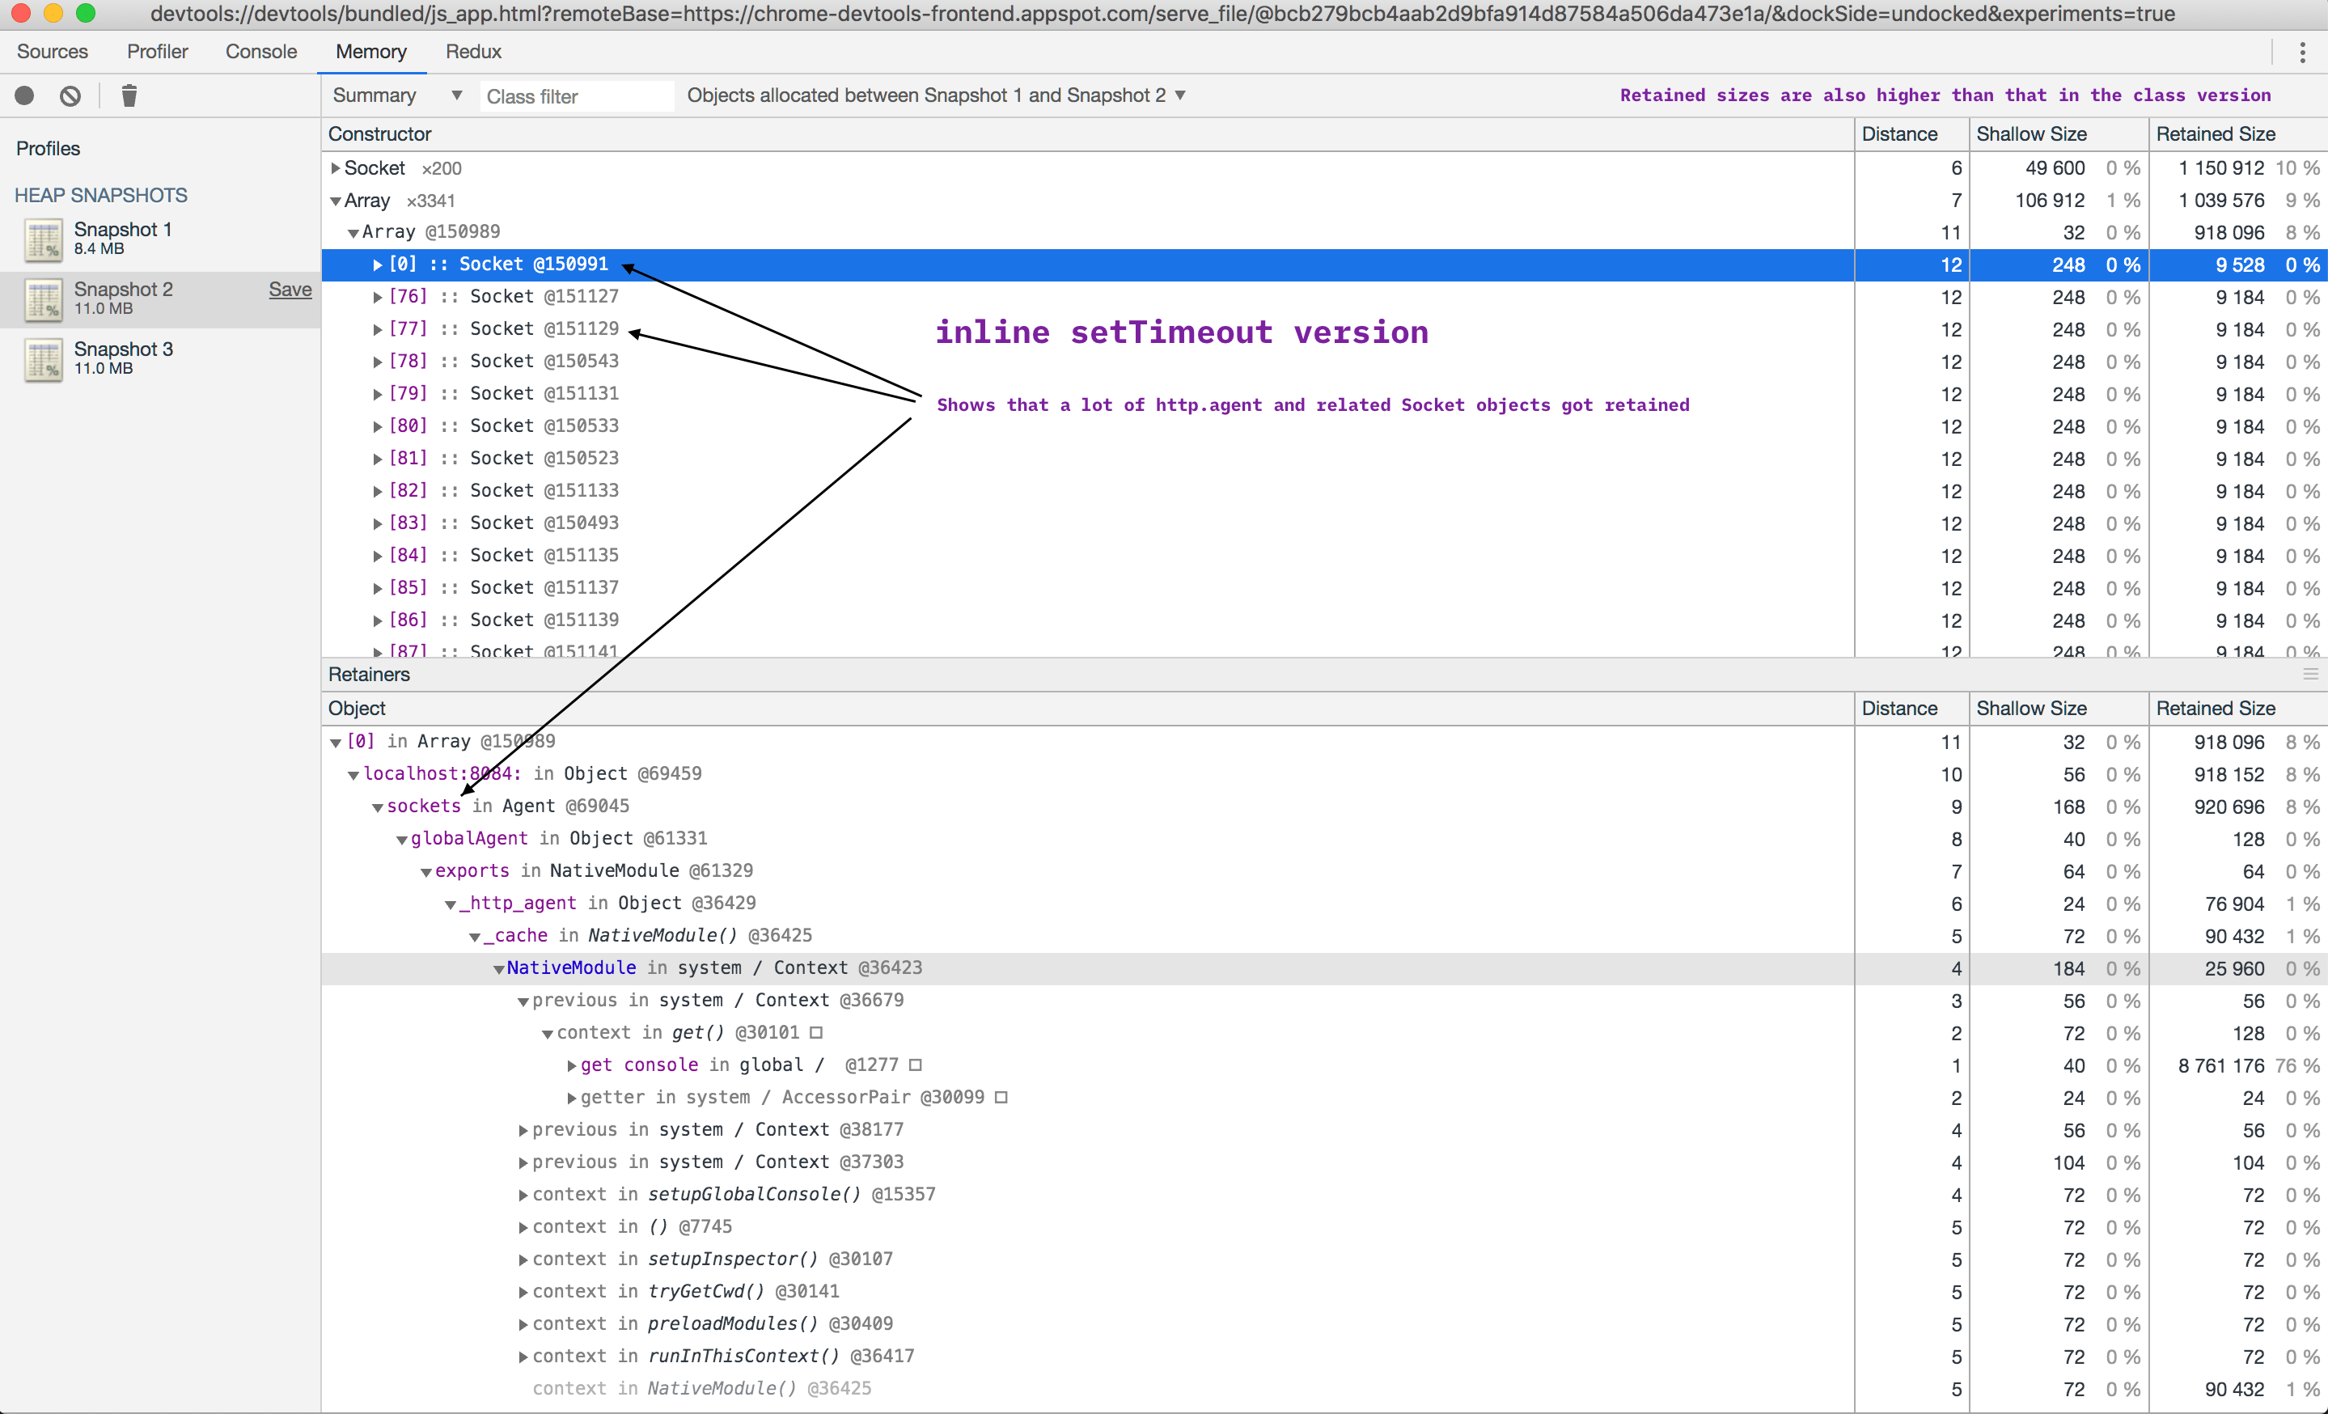Viewport: 2328px width, 1414px height.
Task: Sort retainers table by Distance column
Action: (x=1911, y=709)
